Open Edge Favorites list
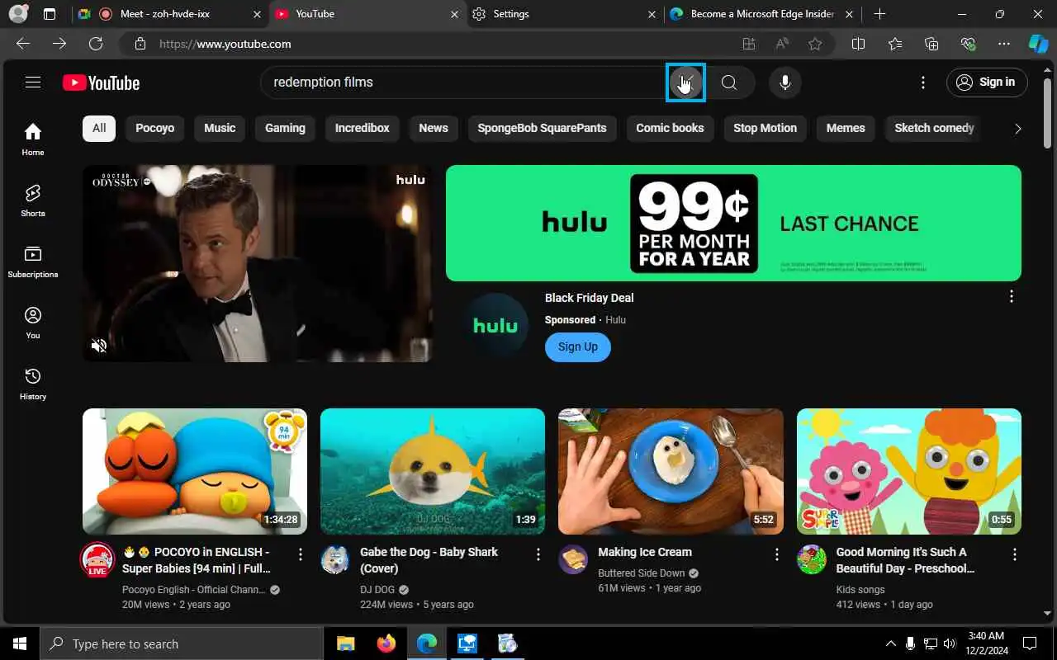Viewport: 1057px width, 660px height. point(895,44)
